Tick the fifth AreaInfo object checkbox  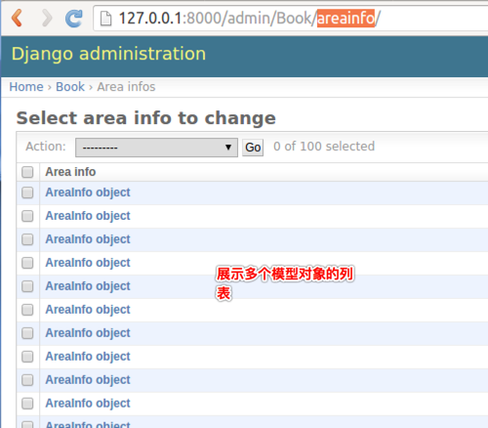point(27,286)
